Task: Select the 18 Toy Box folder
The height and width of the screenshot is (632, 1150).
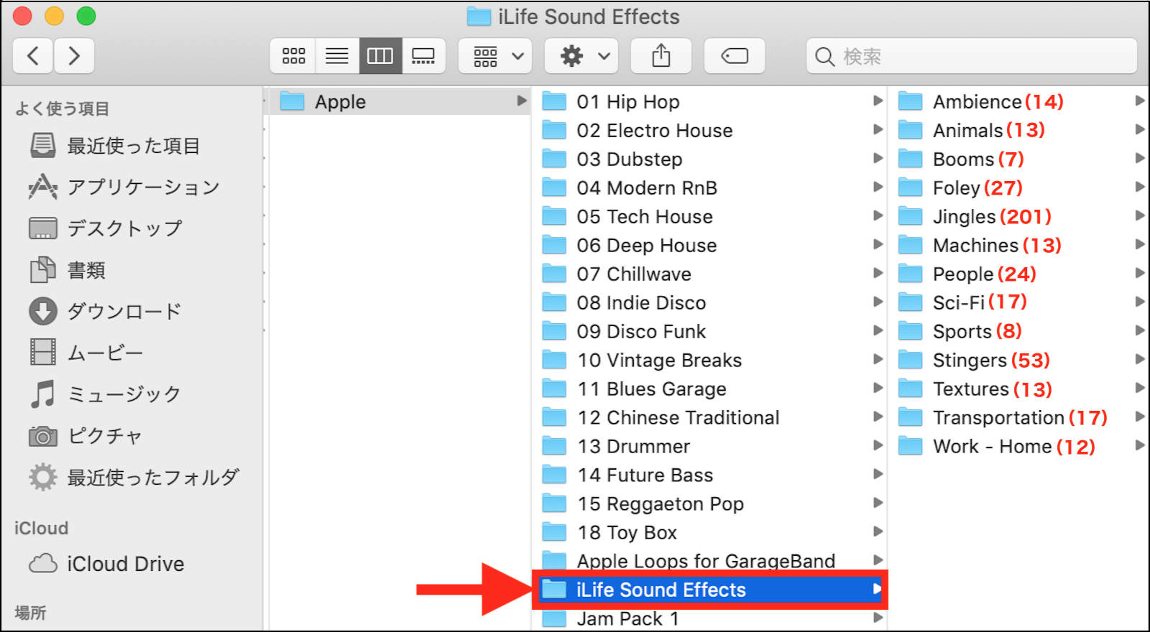Action: 709,532
